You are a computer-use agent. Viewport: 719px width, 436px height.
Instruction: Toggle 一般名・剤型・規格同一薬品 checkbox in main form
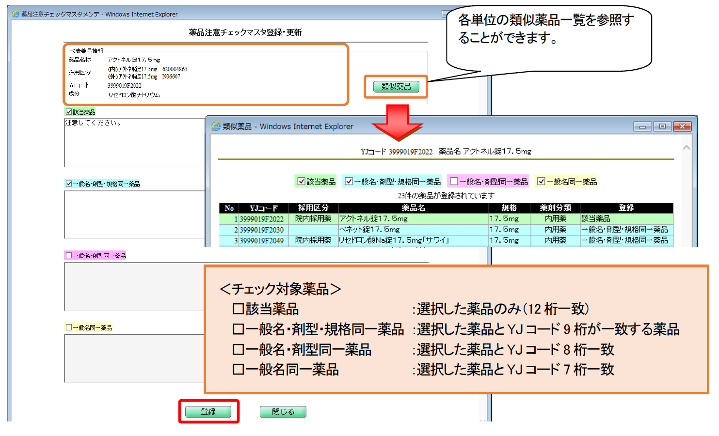(x=69, y=184)
